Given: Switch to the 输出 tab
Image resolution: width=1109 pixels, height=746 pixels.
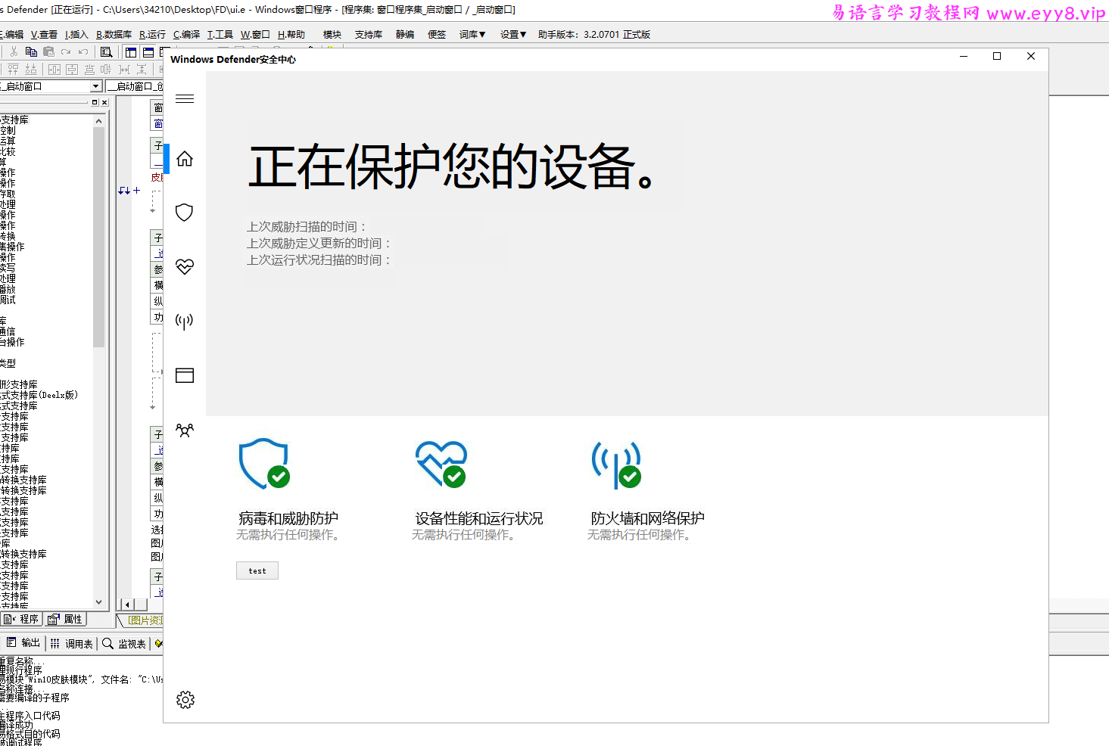Looking at the screenshot, I should (x=23, y=643).
